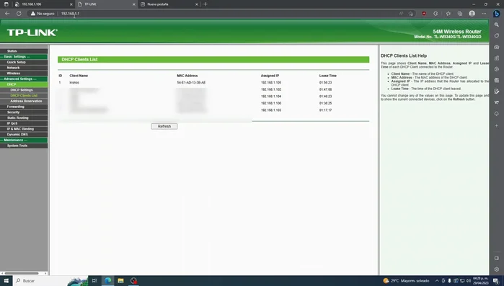Open the sidebar Drop send icon
This screenshot has height=286, width=504.
pyautogui.click(x=497, y=102)
